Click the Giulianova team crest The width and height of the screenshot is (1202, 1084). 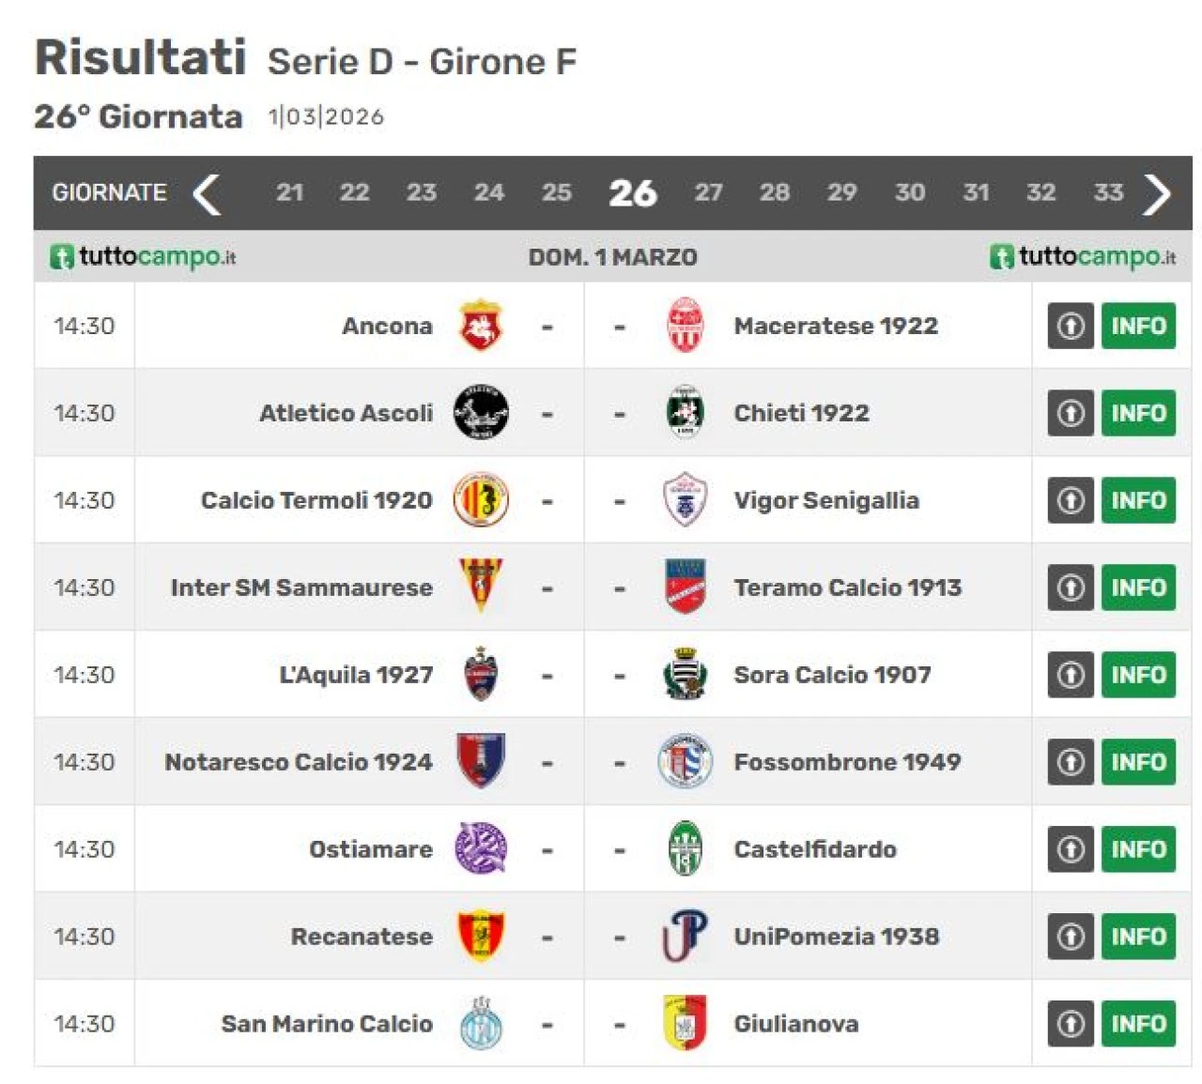(x=685, y=1024)
